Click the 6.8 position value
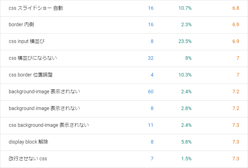The width and height of the screenshot is (248, 168). pyautogui.click(x=236, y=8)
